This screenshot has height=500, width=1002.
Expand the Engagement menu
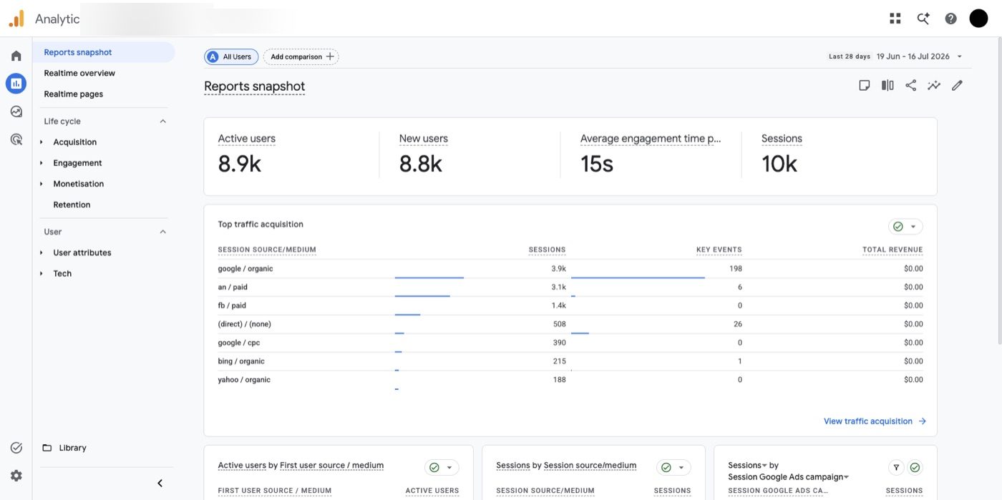[42, 163]
